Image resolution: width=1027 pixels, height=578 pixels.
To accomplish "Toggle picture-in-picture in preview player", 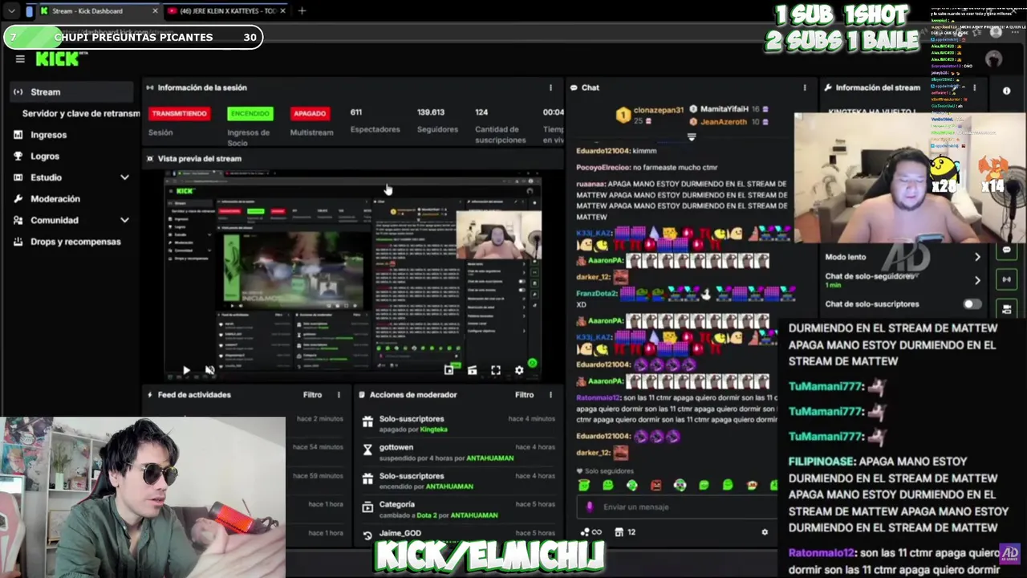I will pyautogui.click(x=449, y=370).
